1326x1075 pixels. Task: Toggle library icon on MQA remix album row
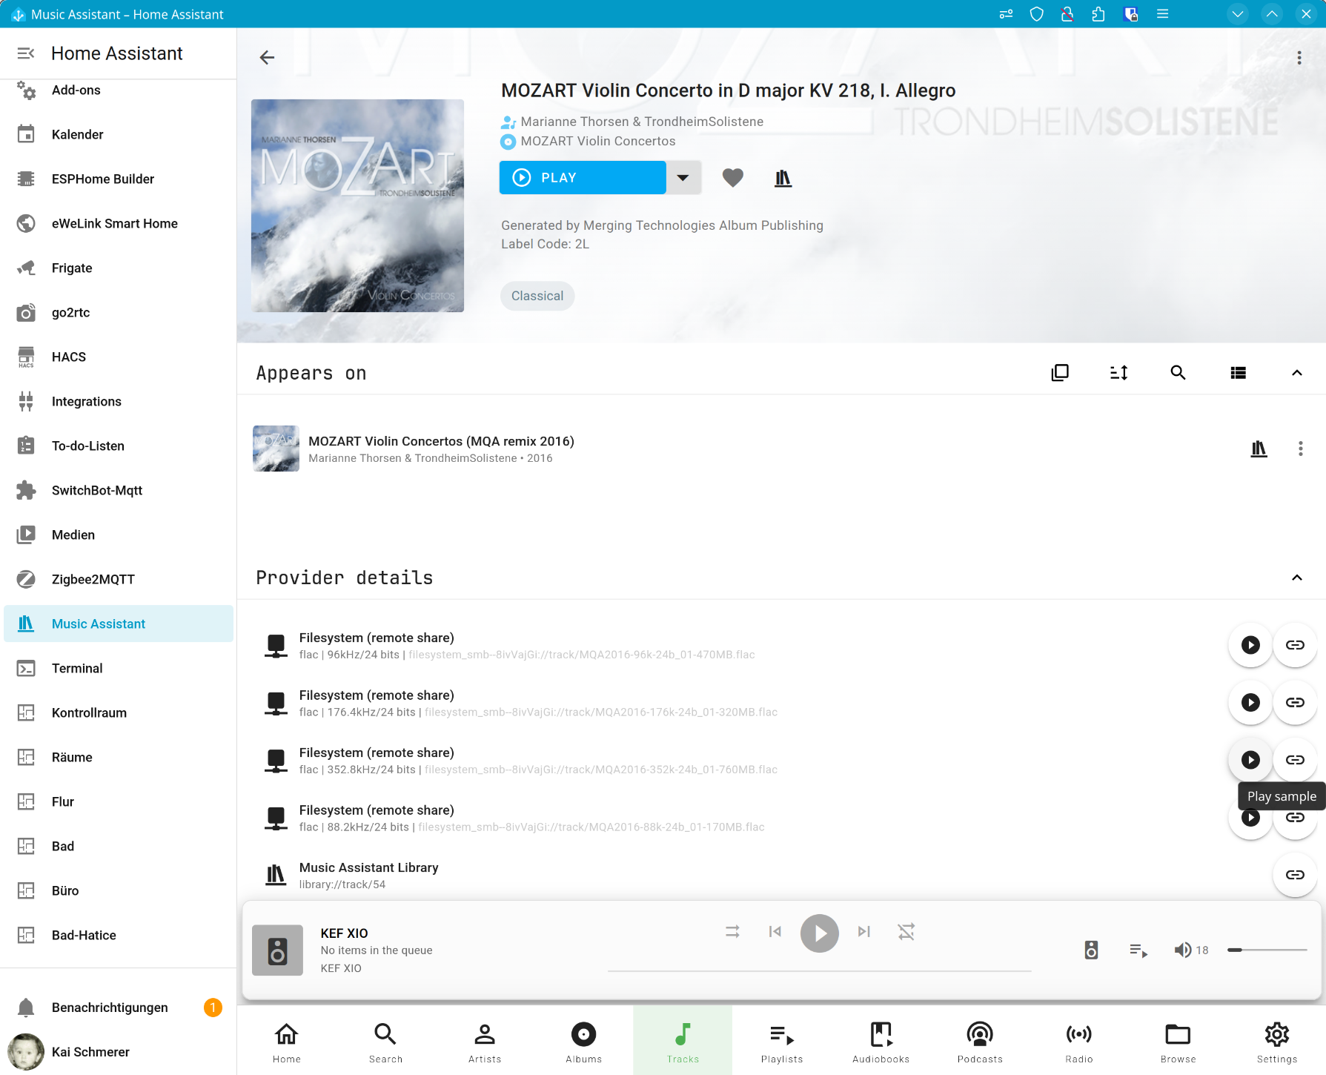1259,449
